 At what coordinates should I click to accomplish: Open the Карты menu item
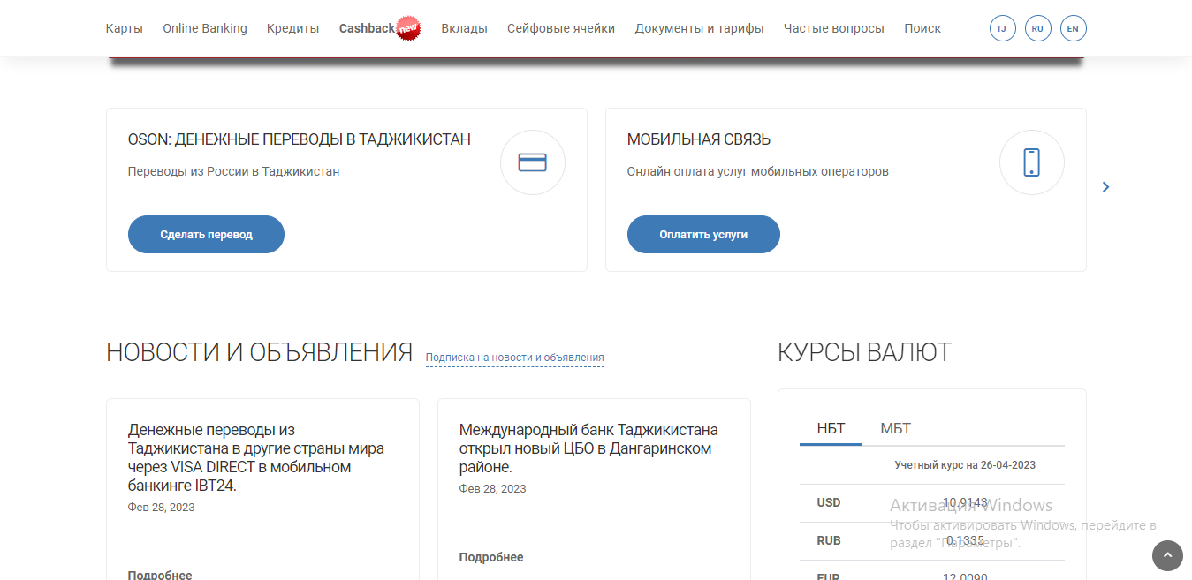click(124, 28)
